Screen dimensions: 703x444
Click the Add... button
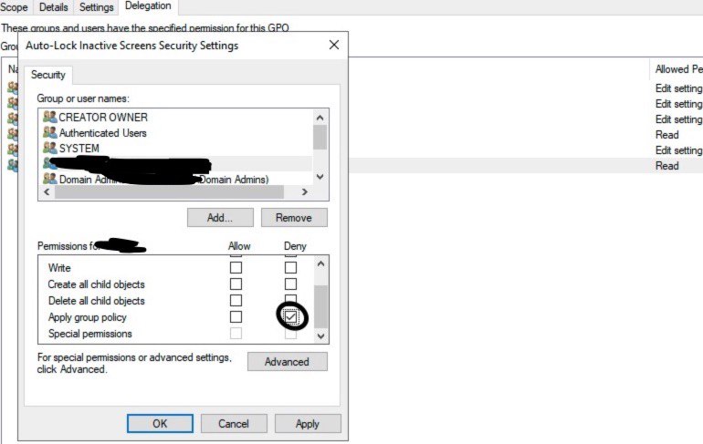coord(220,218)
